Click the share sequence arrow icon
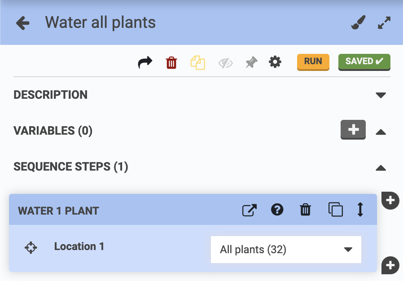 click(x=145, y=62)
